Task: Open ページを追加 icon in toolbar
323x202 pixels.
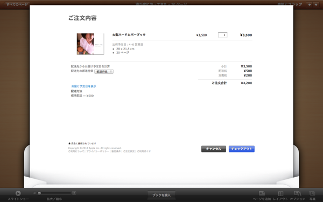Action: pos(262,193)
